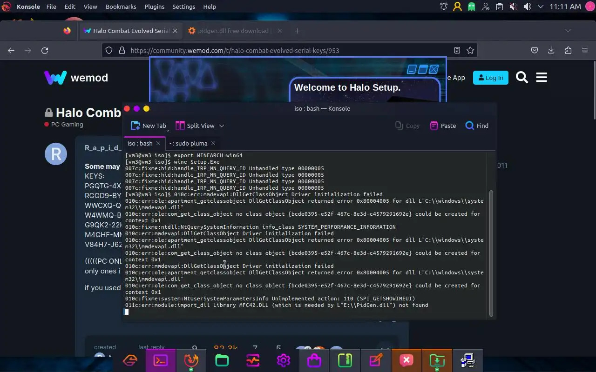The width and height of the screenshot is (596, 372).
Task: Open the purple shopping bag store icon
Action: tap(314, 360)
